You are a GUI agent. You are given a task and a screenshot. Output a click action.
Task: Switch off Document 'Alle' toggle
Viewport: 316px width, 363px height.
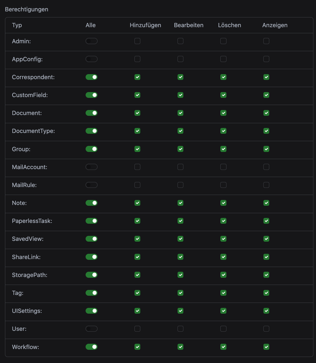(x=91, y=113)
